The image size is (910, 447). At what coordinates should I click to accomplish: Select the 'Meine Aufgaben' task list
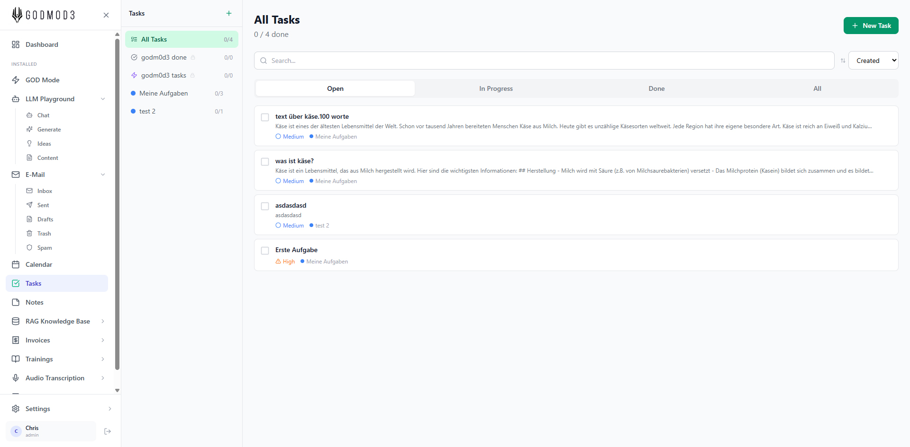164,93
